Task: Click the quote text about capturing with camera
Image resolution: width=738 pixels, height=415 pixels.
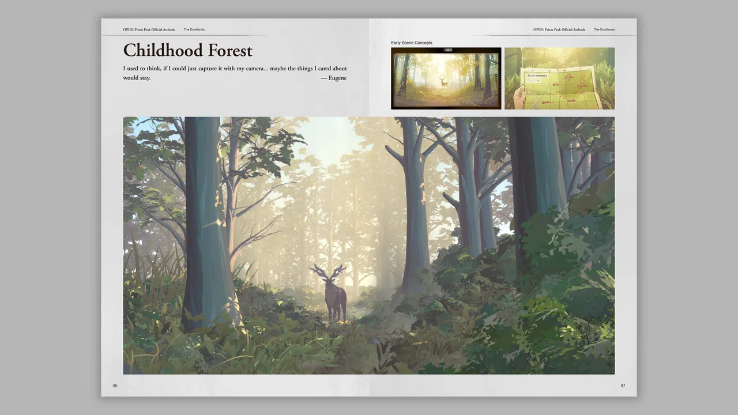Action: click(235, 73)
